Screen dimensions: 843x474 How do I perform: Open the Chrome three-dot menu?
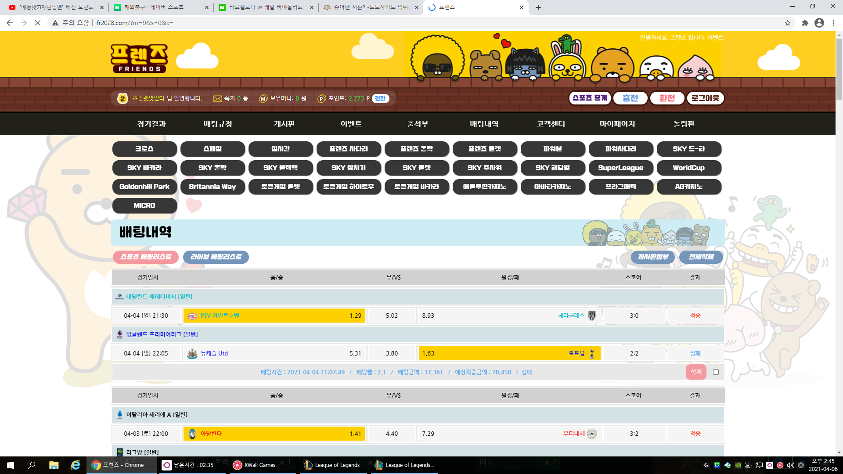[x=833, y=23]
